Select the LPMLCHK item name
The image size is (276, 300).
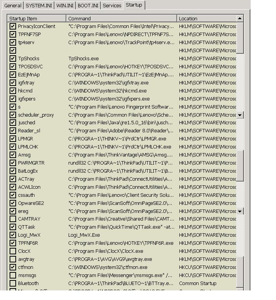(x=28, y=147)
